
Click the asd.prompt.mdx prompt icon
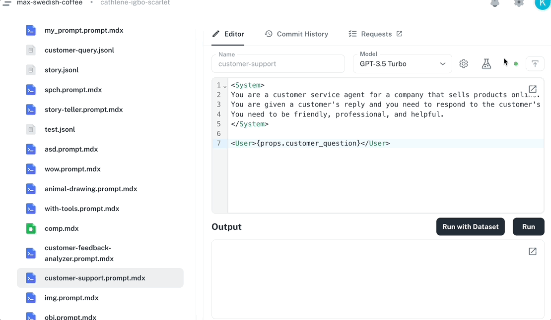[x=31, y=149]
